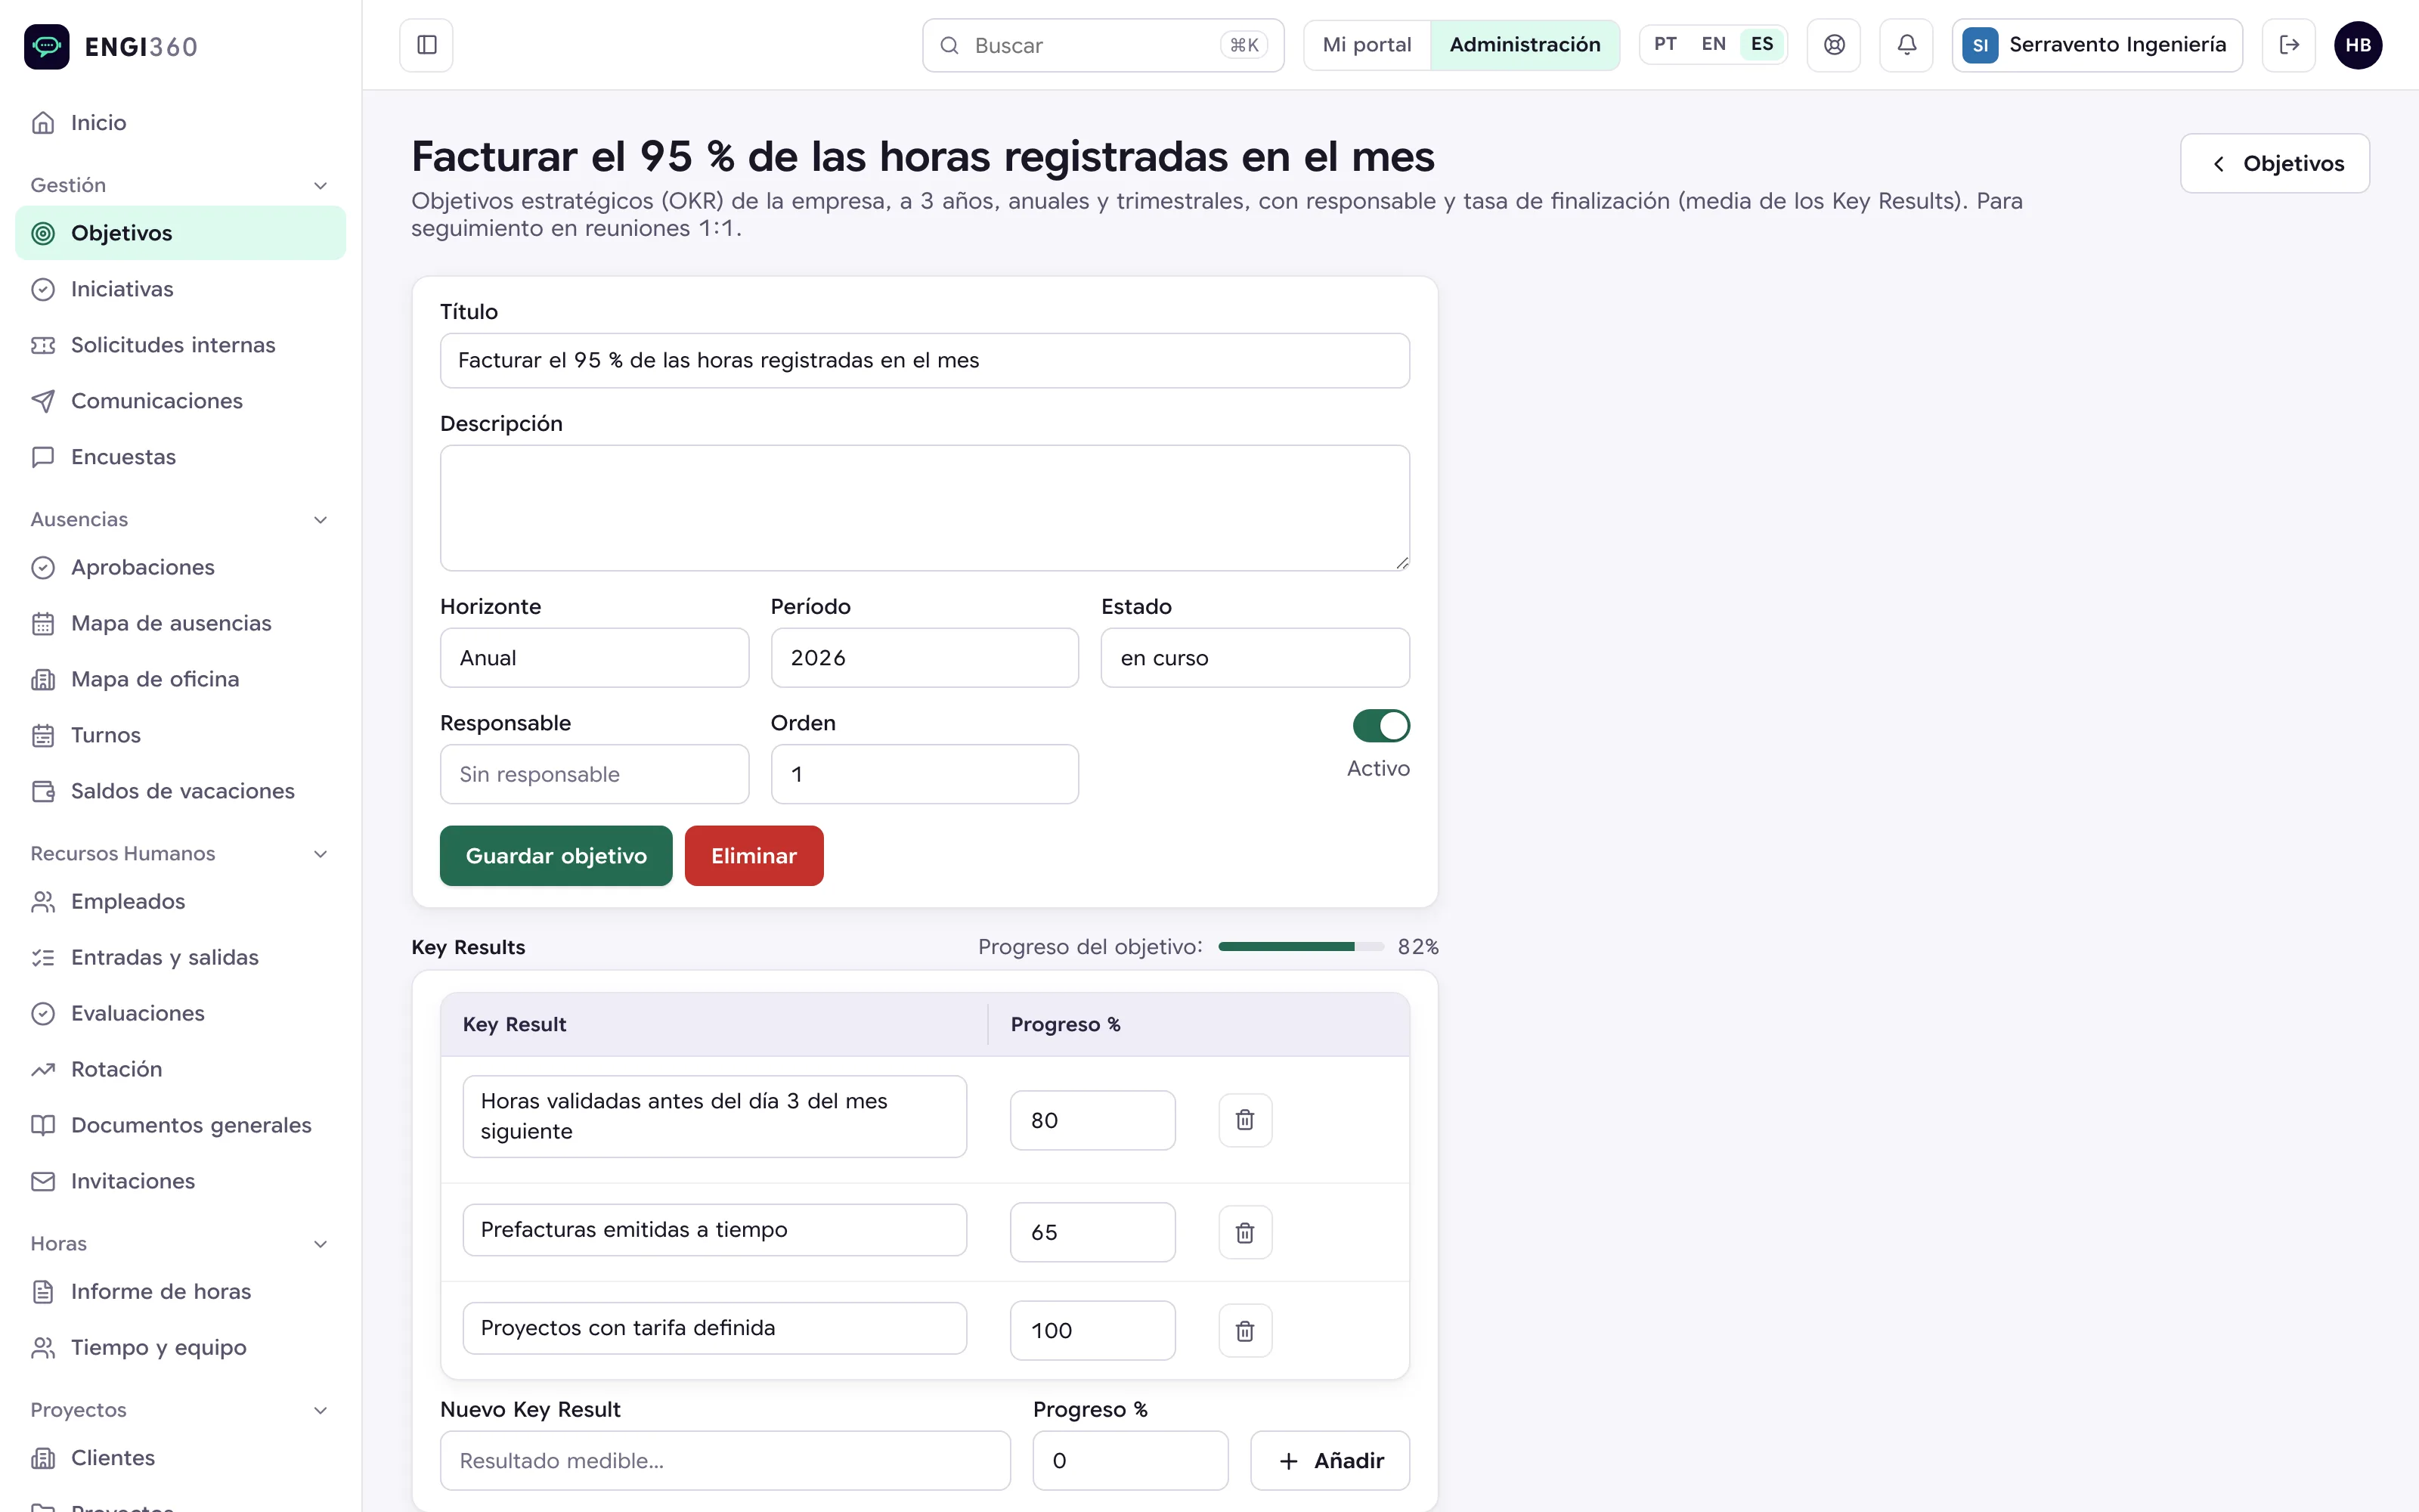Click the Buscar search field
The height and width of the screenshot is (1512, 2419).
pos(1103,45)
